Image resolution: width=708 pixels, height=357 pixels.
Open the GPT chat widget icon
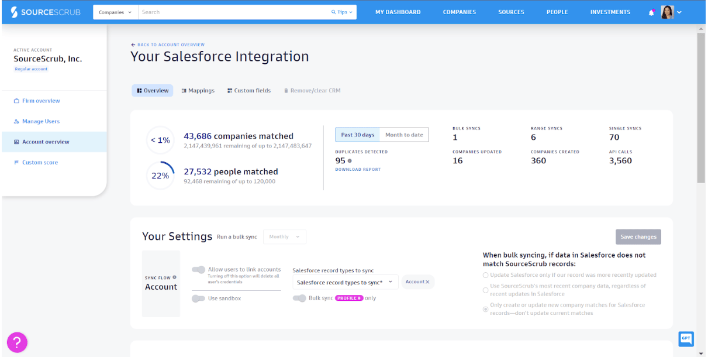[686, 338]
